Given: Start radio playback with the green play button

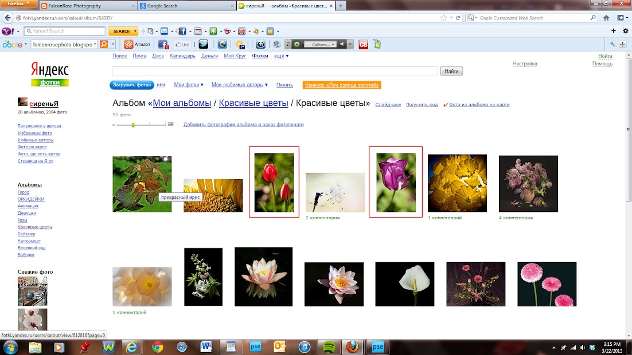Looking at the screenshot, I should coord(297,44).
